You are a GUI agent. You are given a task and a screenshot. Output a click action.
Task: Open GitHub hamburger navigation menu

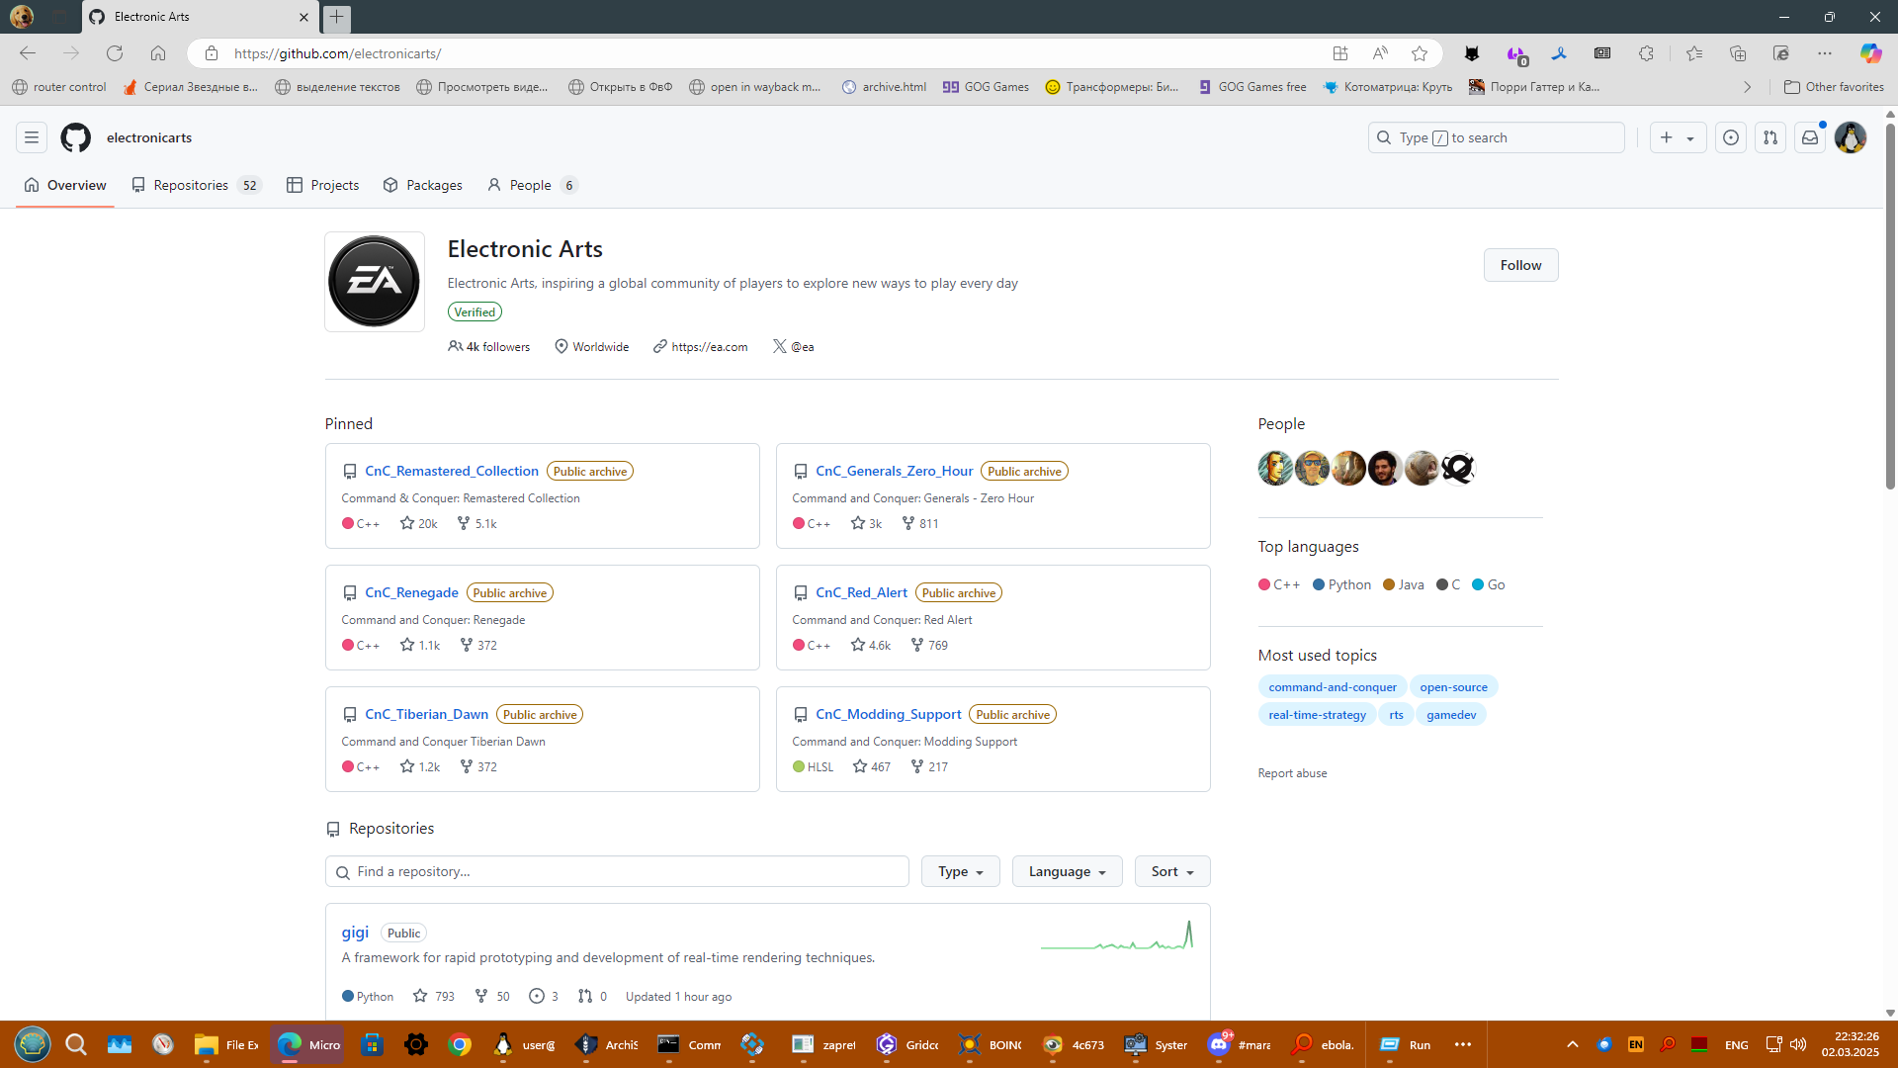[x=32, y=137]
